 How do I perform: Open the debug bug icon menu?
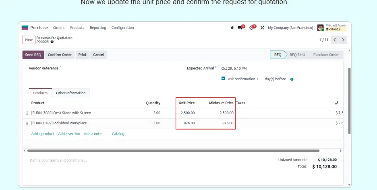232,28
